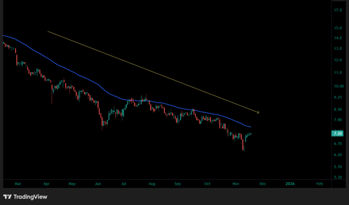349x205 pixels.
Task: Click the 10.00 price axis label
Action: pyautogui.click(x=339, y=86)
